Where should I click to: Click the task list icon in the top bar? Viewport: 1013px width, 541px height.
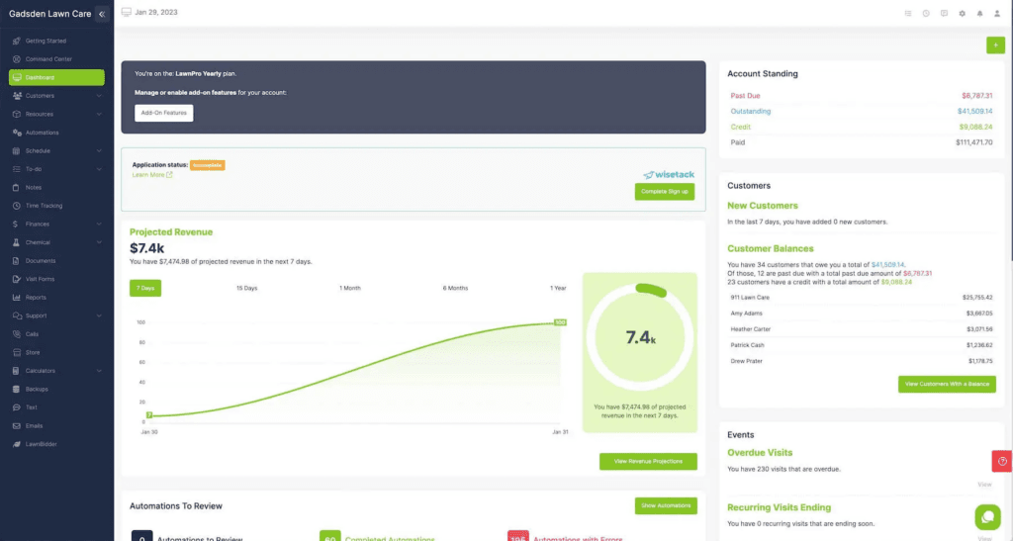click(x=908, y=14)
